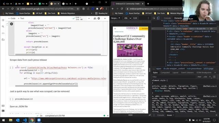Switch to DevTools Console tab
This screenshot has width=219, height=123.
point(167,18)
